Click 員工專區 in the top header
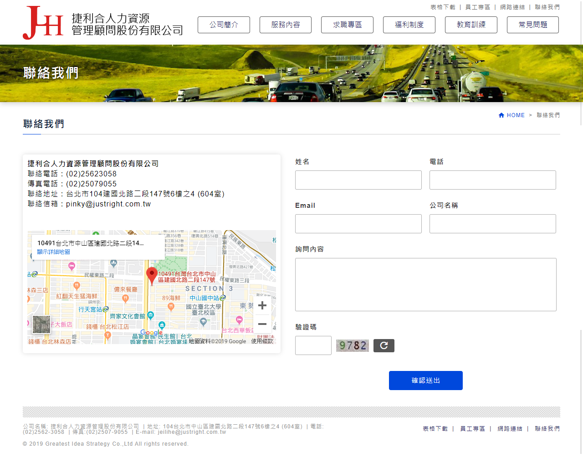583x458 pixels. [x=478, y=7]
